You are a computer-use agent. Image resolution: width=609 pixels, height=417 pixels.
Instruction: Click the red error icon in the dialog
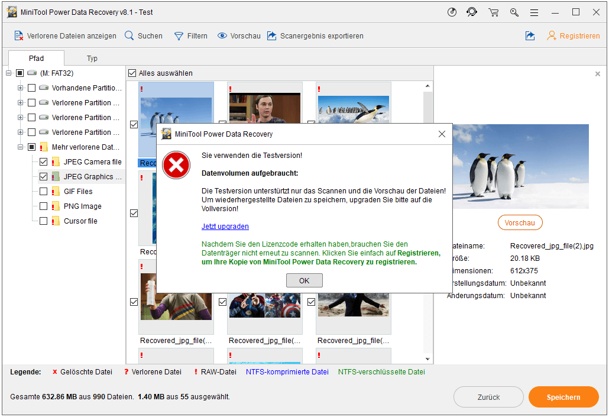[176, 165]
